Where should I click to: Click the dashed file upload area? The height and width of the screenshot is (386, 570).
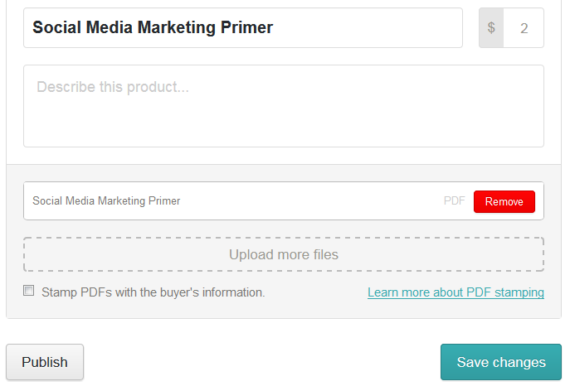click(x=283, y=254)
